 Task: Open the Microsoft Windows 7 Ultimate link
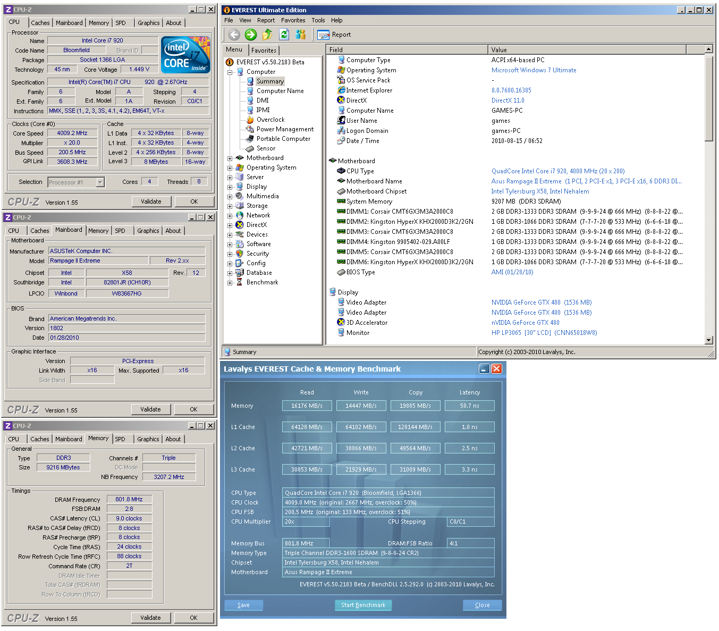tap(534, 70)
